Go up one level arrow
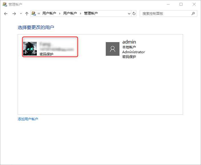Viewport: 201px width, 165px height. coord(27,14)
